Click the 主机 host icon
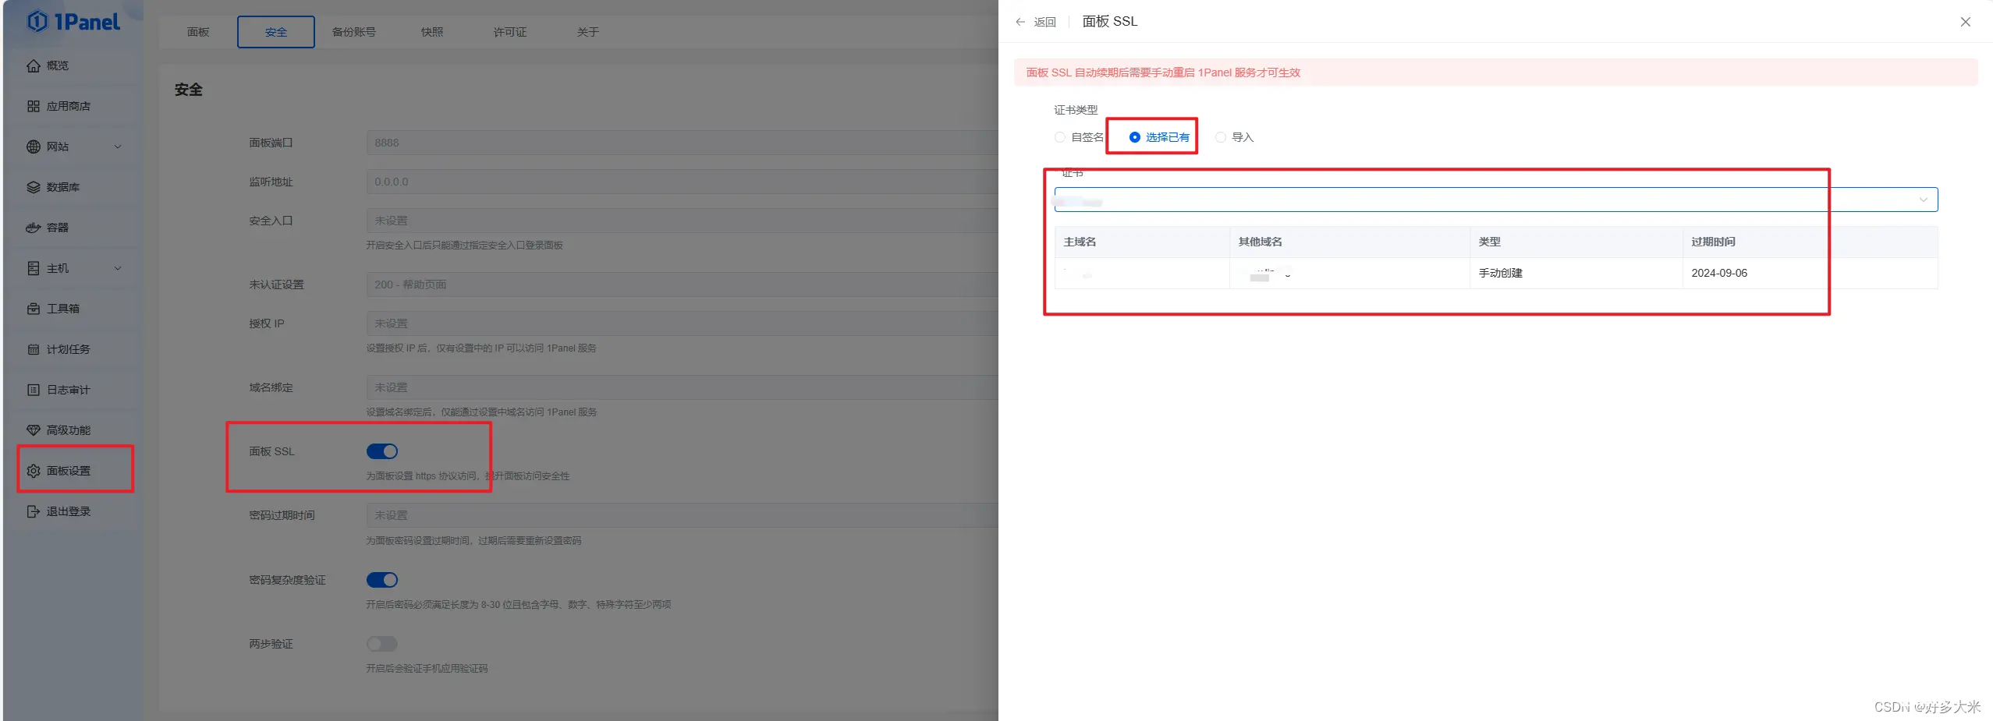Screen dimensions: 1993x721 34,268
